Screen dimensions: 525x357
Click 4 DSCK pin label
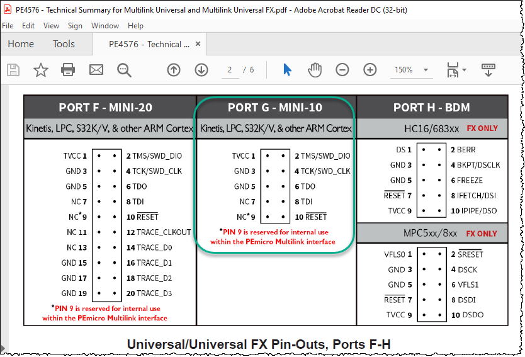[464, 269]
